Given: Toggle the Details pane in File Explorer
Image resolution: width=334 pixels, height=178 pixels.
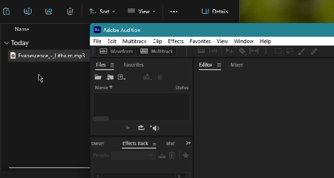Looking at the screenshot, I should pyautogui.click(x=215, y=11).
